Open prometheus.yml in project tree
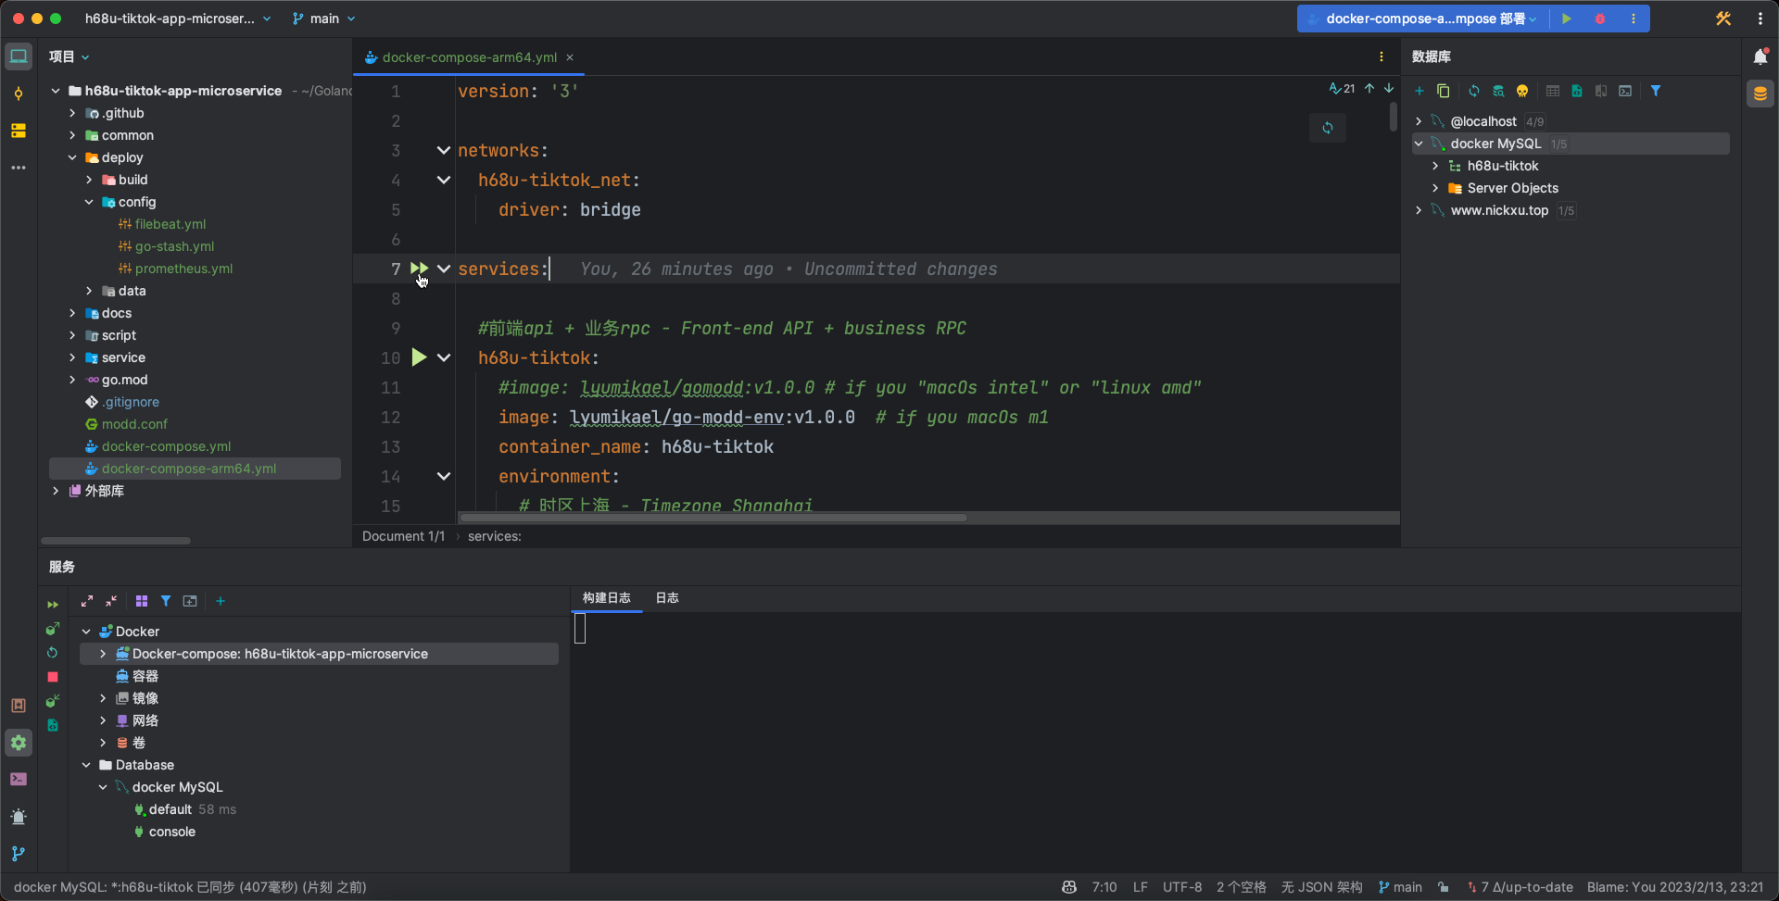Image resolution: width=1779 pixels, height=901 pixels. pos(183,269)
